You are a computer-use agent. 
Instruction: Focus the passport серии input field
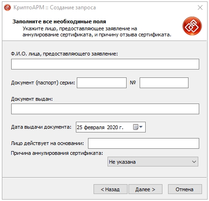(x=101, y=83)
